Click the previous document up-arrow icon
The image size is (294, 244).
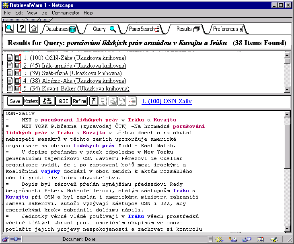click(x=103, y=101)
